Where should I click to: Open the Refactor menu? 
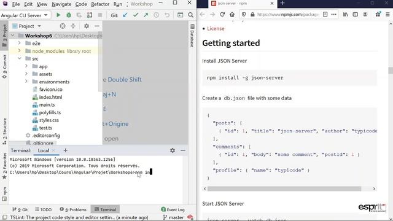pyautogui.click(x=100, y=4)
